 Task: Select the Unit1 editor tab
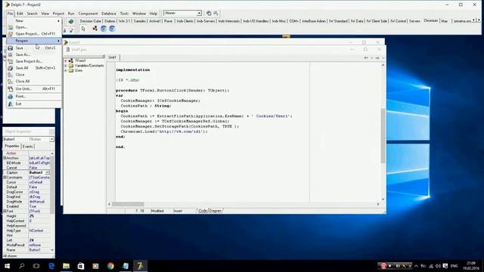[113, 57]
